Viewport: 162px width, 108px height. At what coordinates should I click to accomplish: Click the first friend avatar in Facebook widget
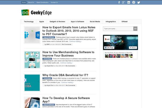tap(107, 56)
